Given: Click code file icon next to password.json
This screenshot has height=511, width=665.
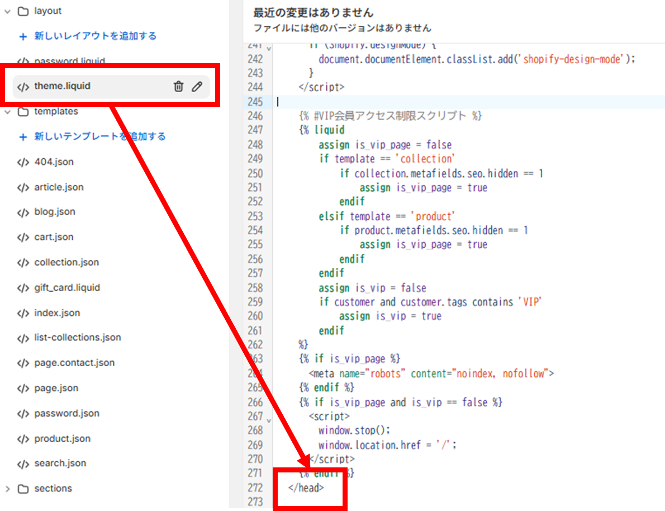Looking at the screenshot, I should click(23, 414).
